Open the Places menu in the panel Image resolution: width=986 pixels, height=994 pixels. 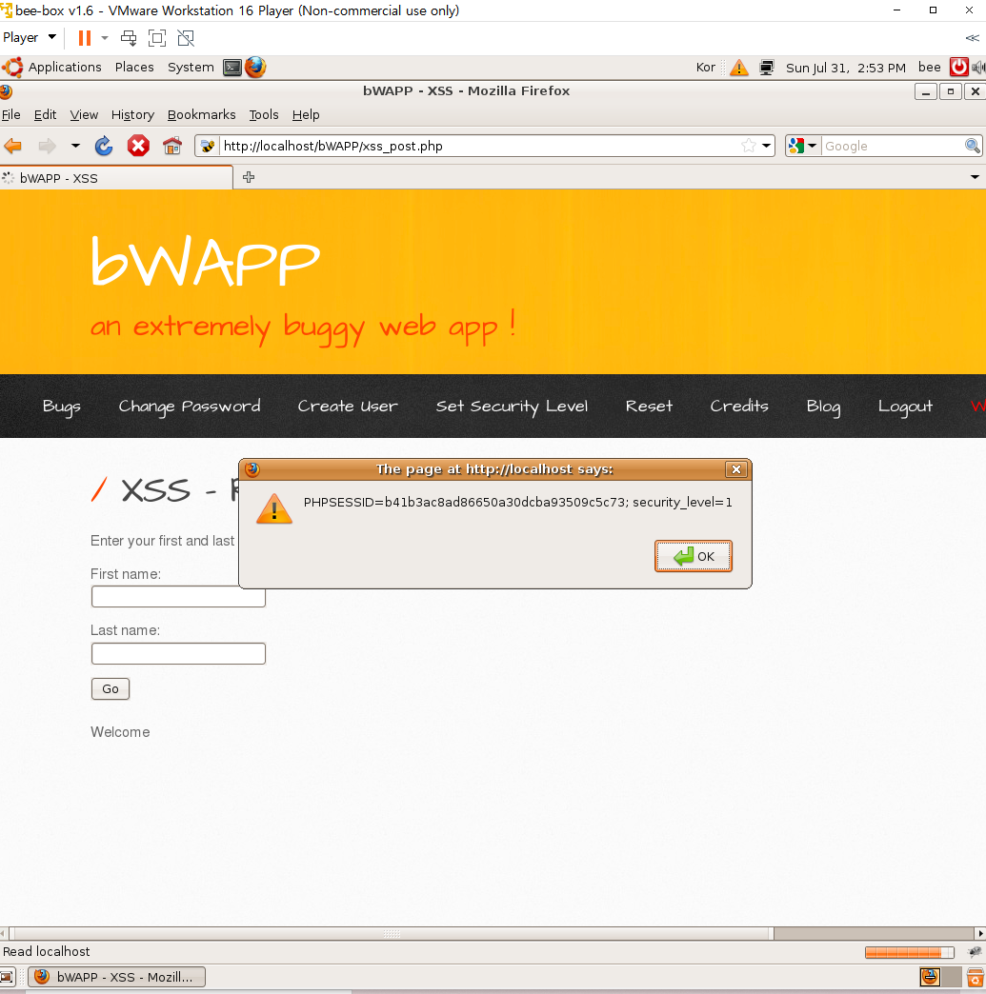134,68
